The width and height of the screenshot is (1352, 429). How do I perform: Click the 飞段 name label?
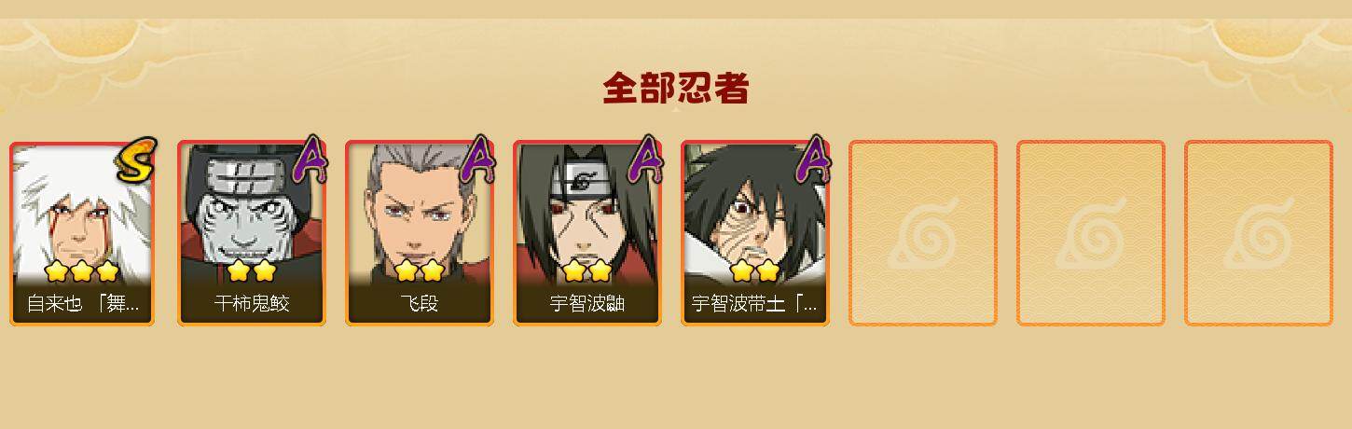(420, 304)
